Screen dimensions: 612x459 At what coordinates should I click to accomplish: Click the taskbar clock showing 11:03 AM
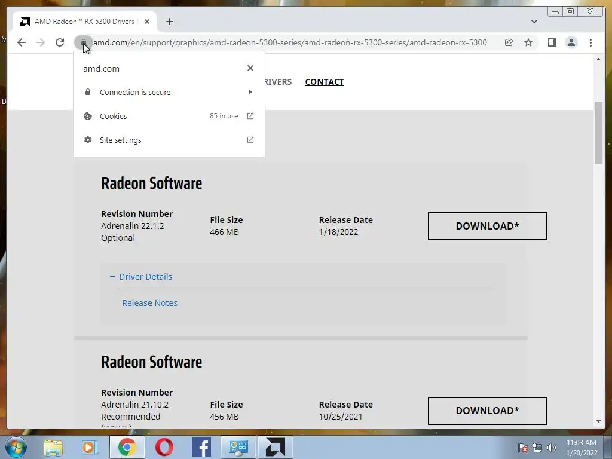click(x=582, y=448)
